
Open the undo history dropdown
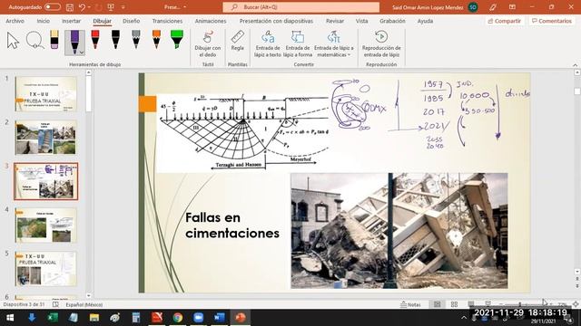pyautogui.click(x=89, y=7)
